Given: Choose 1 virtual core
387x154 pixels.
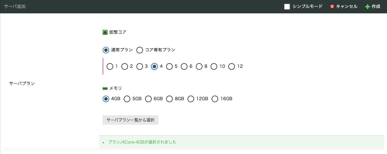Looking at the screenshot, I should coord(110,66).
